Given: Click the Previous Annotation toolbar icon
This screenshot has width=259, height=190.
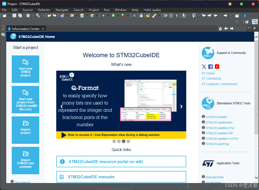Looking at the screenshot, I should 194,15.
